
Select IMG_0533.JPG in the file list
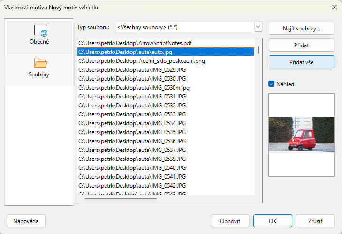[166, 114]
